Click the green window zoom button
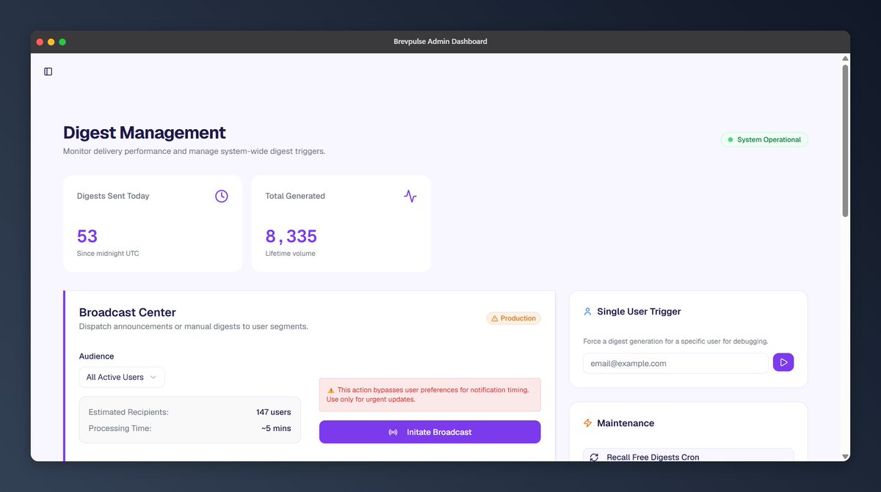The height and width of the screenshot is (492, 881). pyautogui.click(x=62, y=42)
